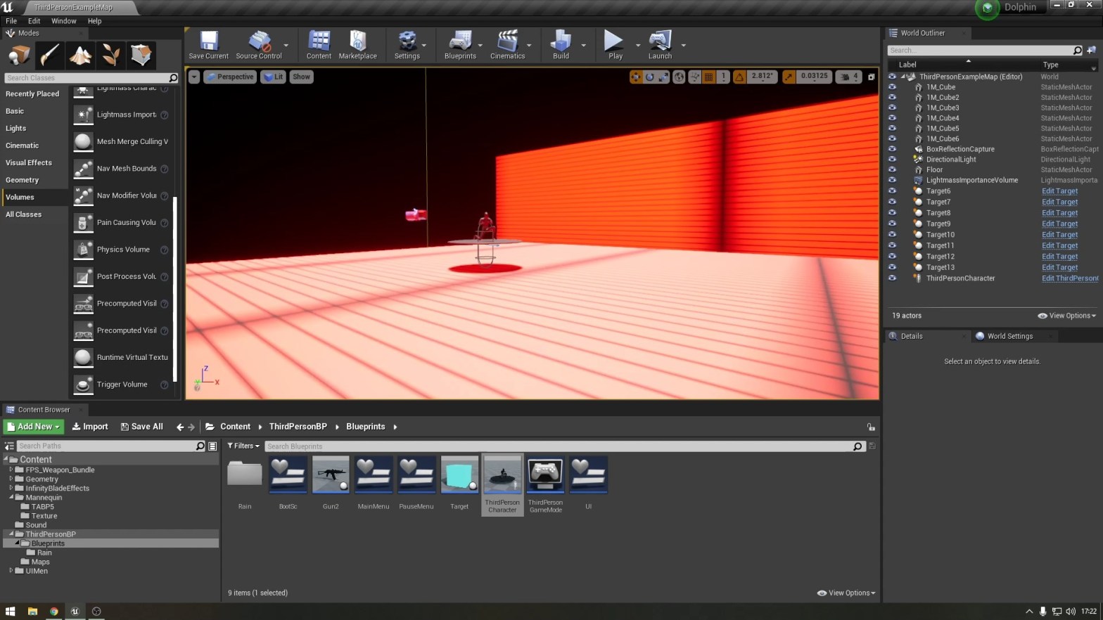Open the Cinematics toolbar icon
1103x620 pixels.
pos(507,45)
